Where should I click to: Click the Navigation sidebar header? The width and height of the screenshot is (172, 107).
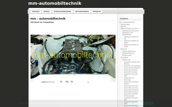pyautogui.click(x=130, y=19)
